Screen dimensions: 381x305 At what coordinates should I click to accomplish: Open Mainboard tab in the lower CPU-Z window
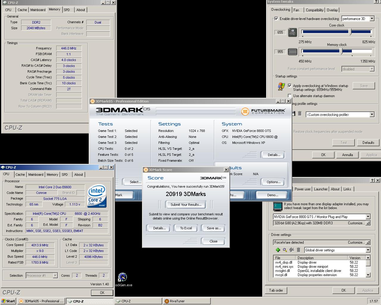coord(36,175)
